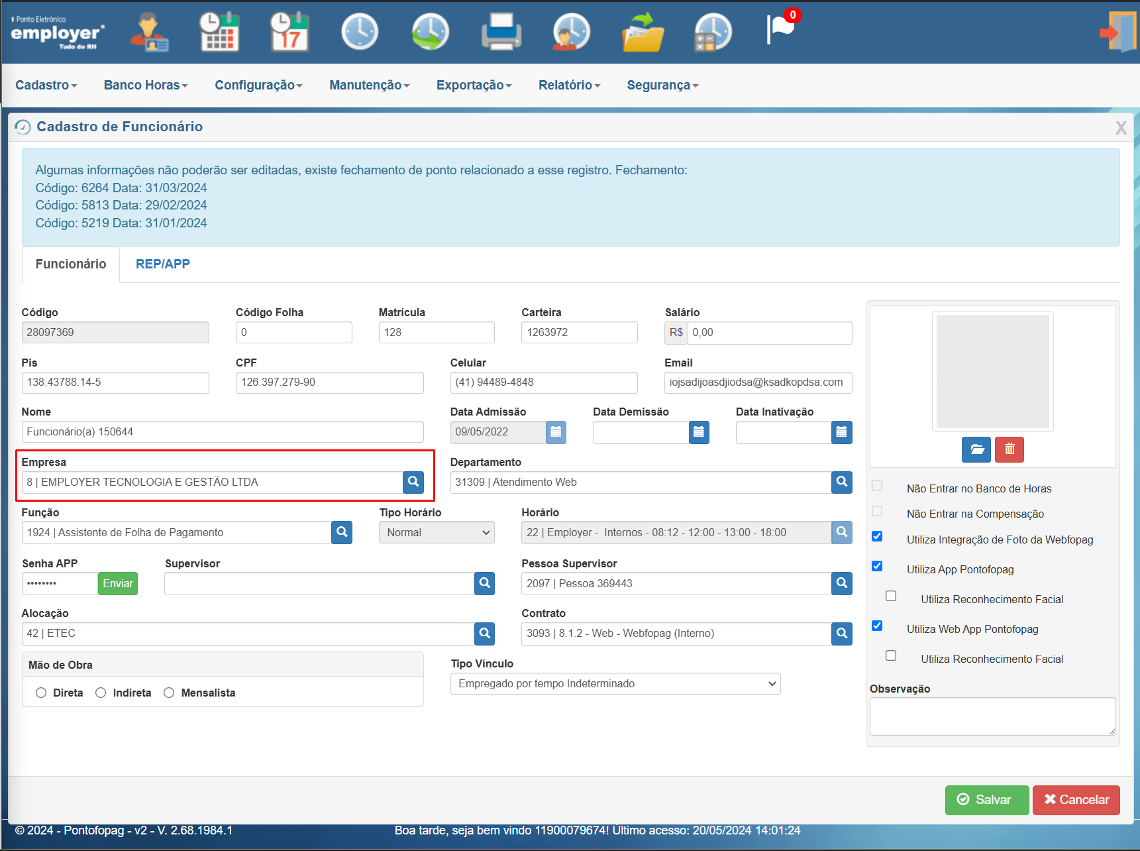Uncheck Utiliza App Pontofopag checkbox
This screenshot has height=851, width=1140.
[877, 566]
